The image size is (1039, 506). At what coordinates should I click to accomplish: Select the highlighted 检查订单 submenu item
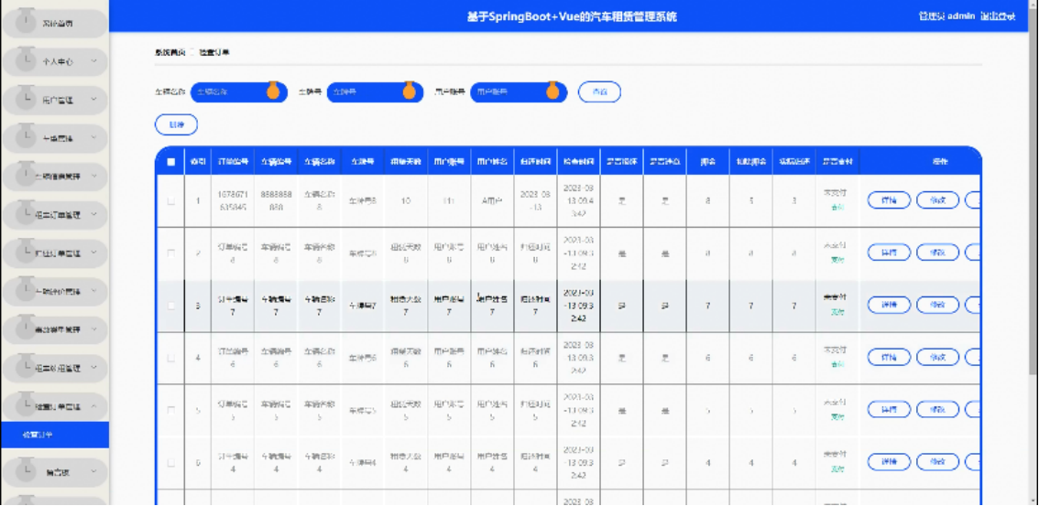(54, 435)
